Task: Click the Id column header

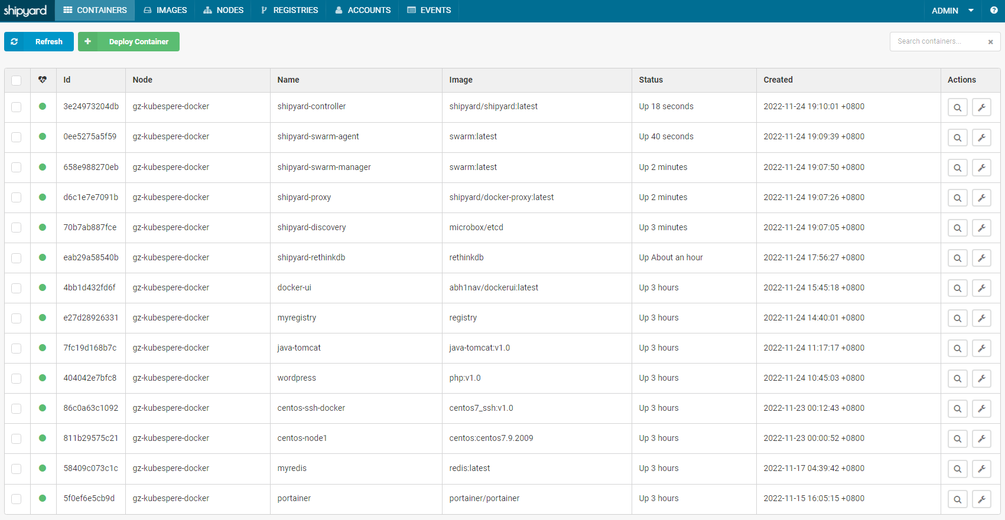Action: (x=67, y=80)
